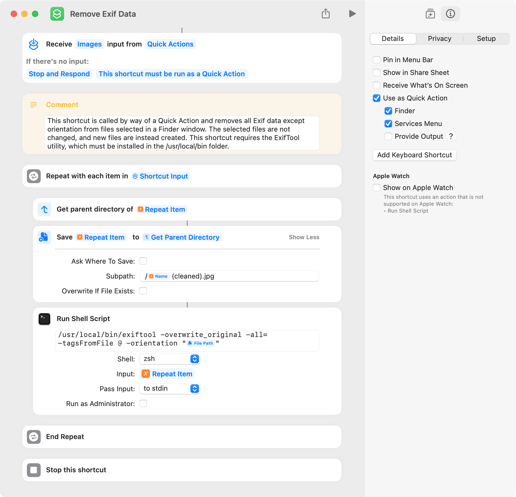Select the Get Parent Directory destination variable
516x497 pixels.
[x=182, y=237]
